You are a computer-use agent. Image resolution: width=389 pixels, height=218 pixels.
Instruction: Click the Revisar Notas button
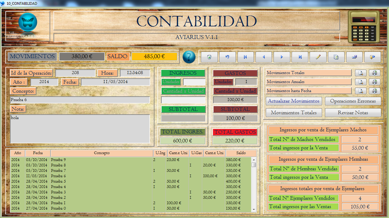(x=353, y=113)
